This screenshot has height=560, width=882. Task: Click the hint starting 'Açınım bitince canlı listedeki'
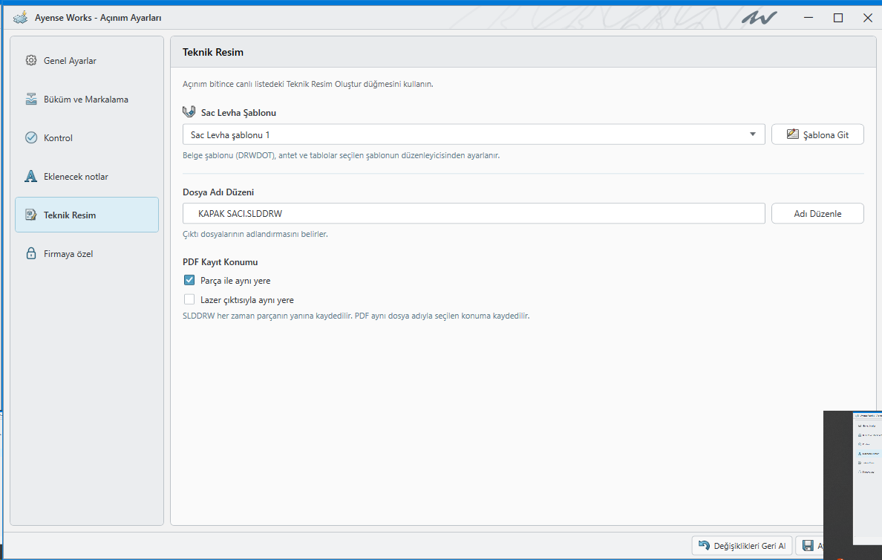tap(307, 84)
